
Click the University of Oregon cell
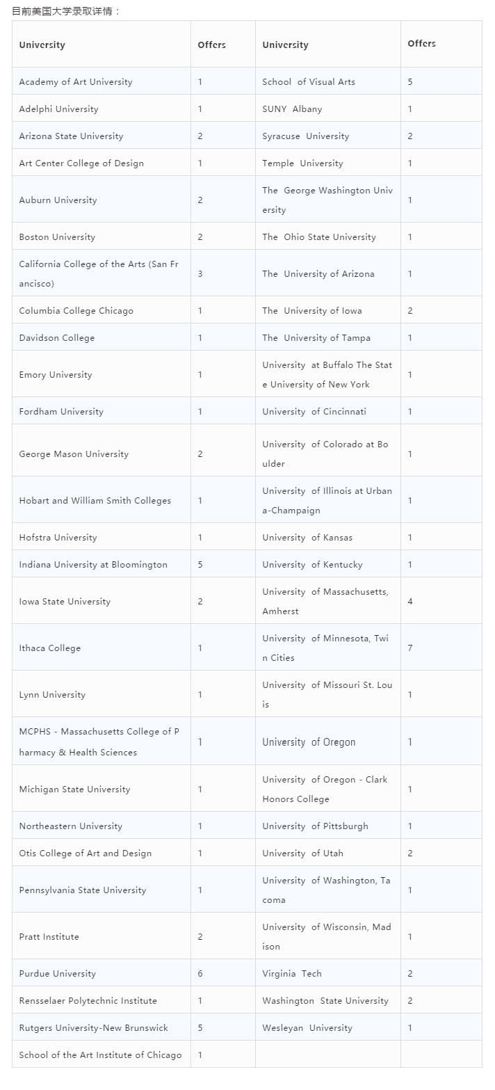327,742
